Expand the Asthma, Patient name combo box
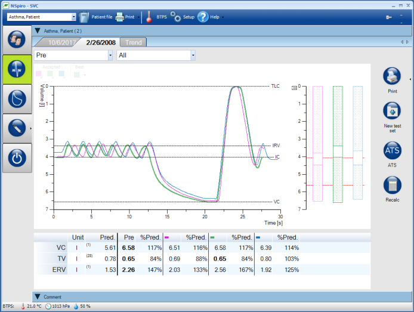Screen dimensions: 414x312 (x=73, y=17)
